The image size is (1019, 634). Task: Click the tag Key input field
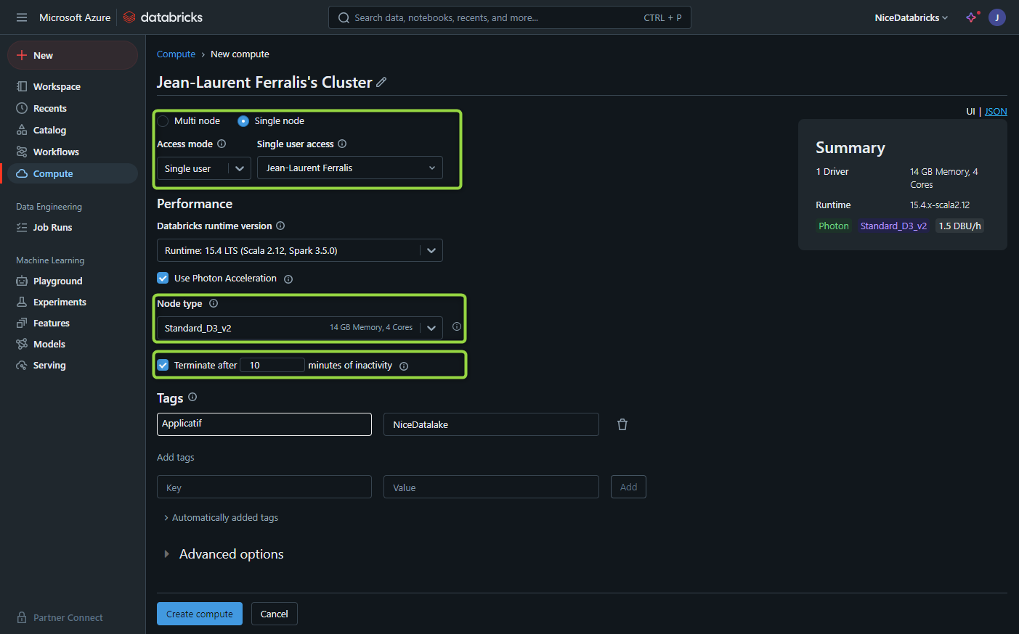pos(264,487)
